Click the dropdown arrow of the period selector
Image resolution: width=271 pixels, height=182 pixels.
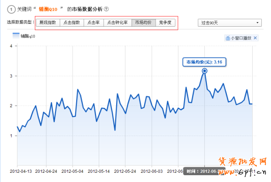(257, 23)
